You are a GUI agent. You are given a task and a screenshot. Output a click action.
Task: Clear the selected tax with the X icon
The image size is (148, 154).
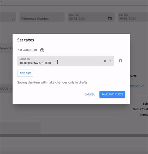(105, 61)
